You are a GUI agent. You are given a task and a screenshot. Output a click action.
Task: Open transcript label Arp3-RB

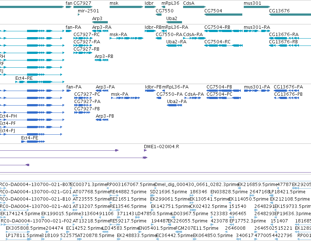pos(104,56)
